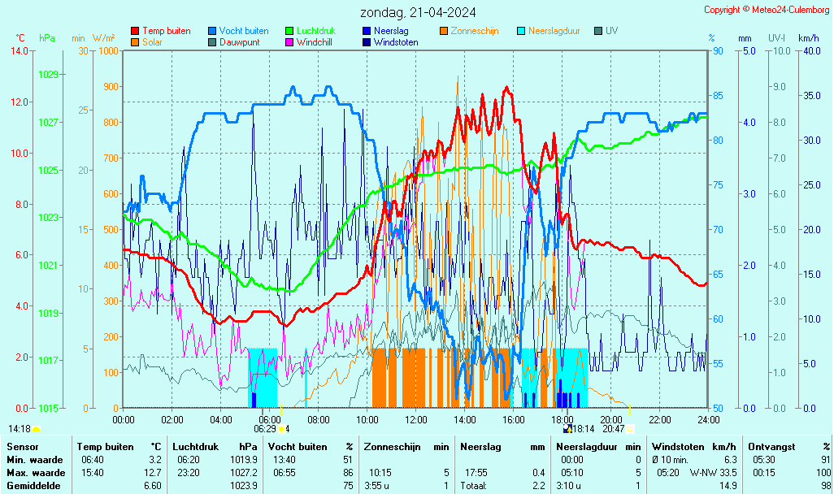Screen dimensions: 834x494
Task: Click the orange Zonneschijn legend square
Action: (444, 31)
